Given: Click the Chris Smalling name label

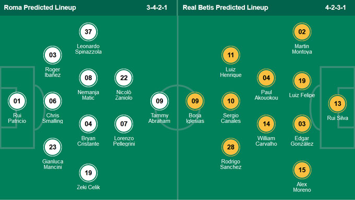Looking at the screenshot, I should (x=53, y=118).
